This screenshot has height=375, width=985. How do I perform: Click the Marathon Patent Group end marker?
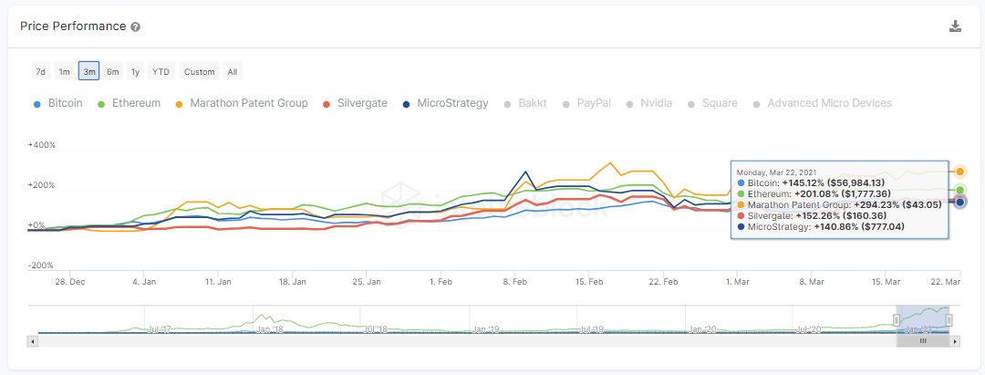(959, 172)
